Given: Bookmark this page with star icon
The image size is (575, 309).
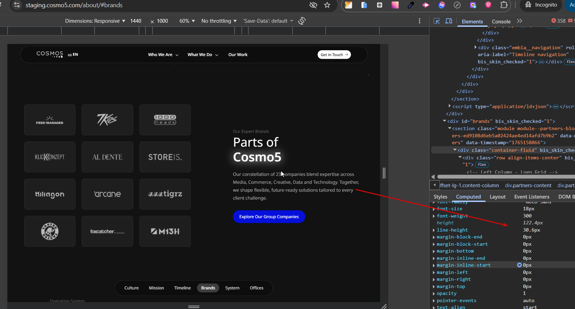Looking at the screenshot, I should pos(327,5).
